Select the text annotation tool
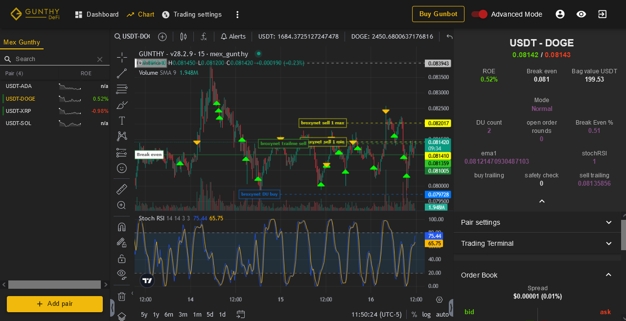 coord(122,120)
